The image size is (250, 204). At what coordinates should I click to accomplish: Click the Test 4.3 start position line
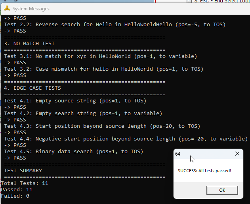[x=102, y=126]
